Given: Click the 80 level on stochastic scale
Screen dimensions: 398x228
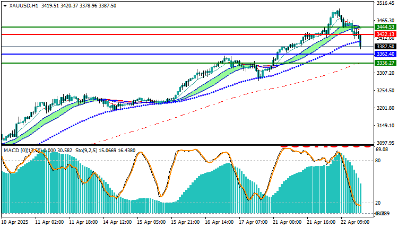Looking at the screenshot, I should click(378, 160).
